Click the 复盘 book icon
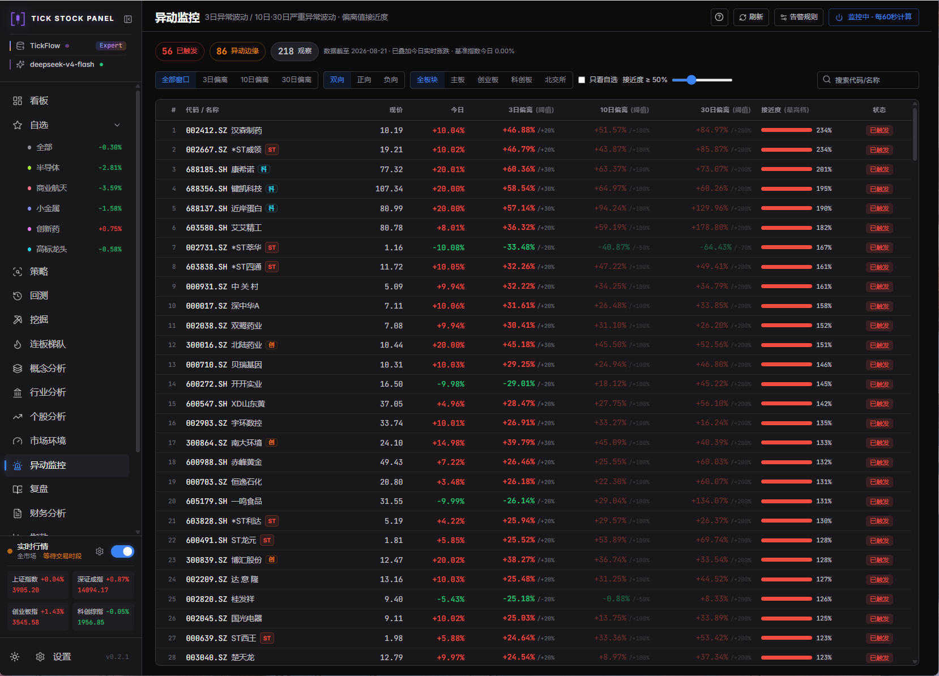This screenshot has height=676, width=939. coord(18,489)
